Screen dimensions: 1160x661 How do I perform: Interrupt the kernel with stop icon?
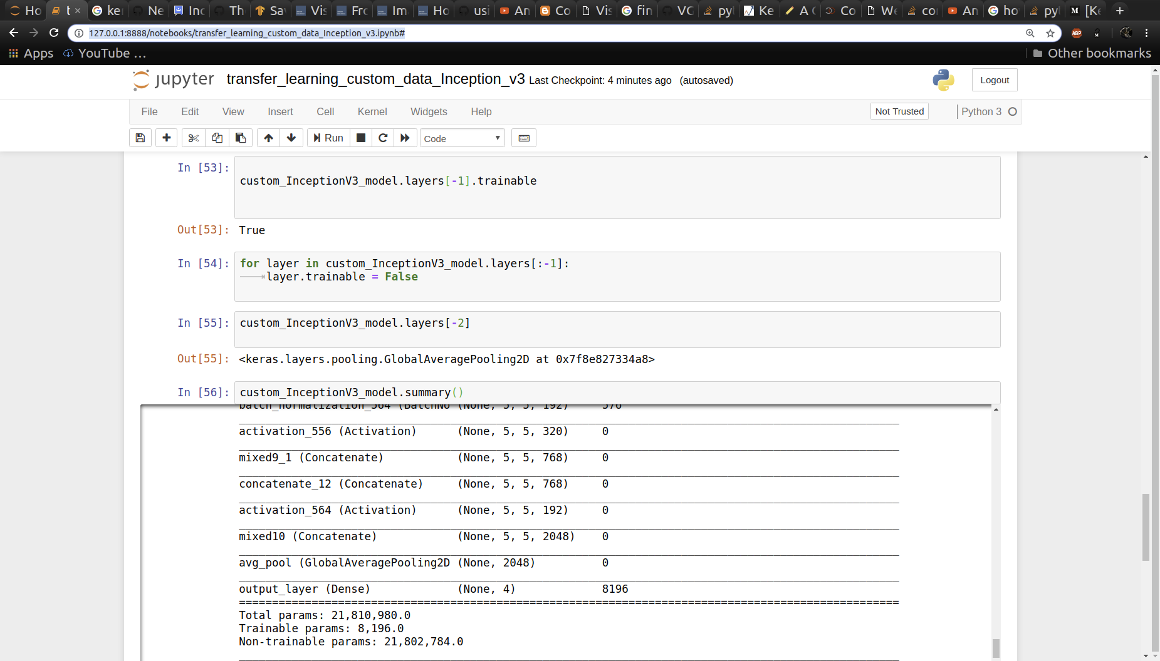click(360, 138)
